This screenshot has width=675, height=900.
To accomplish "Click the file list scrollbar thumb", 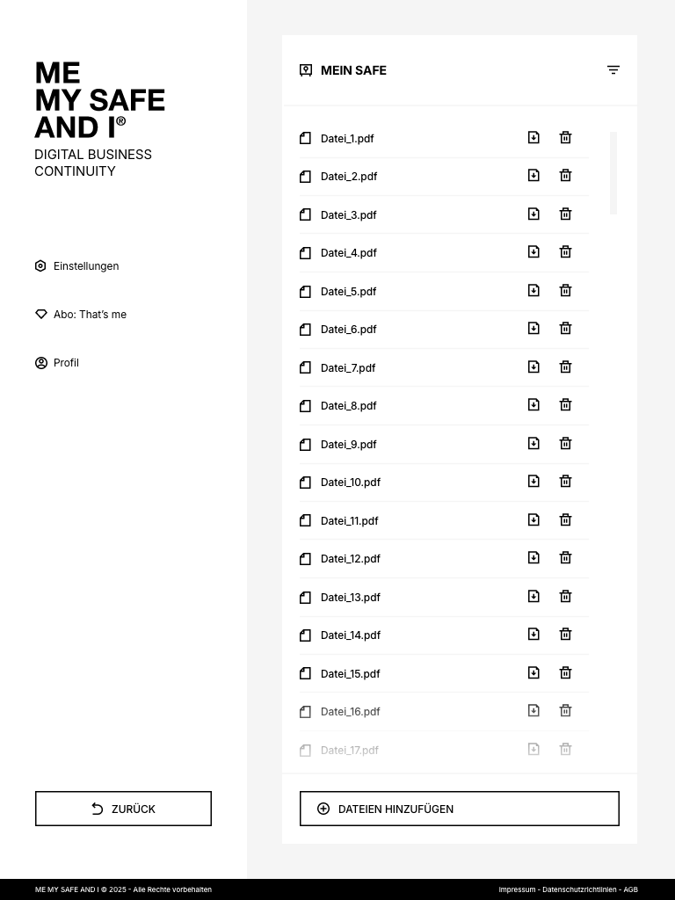I will click(x=613, y=172).
